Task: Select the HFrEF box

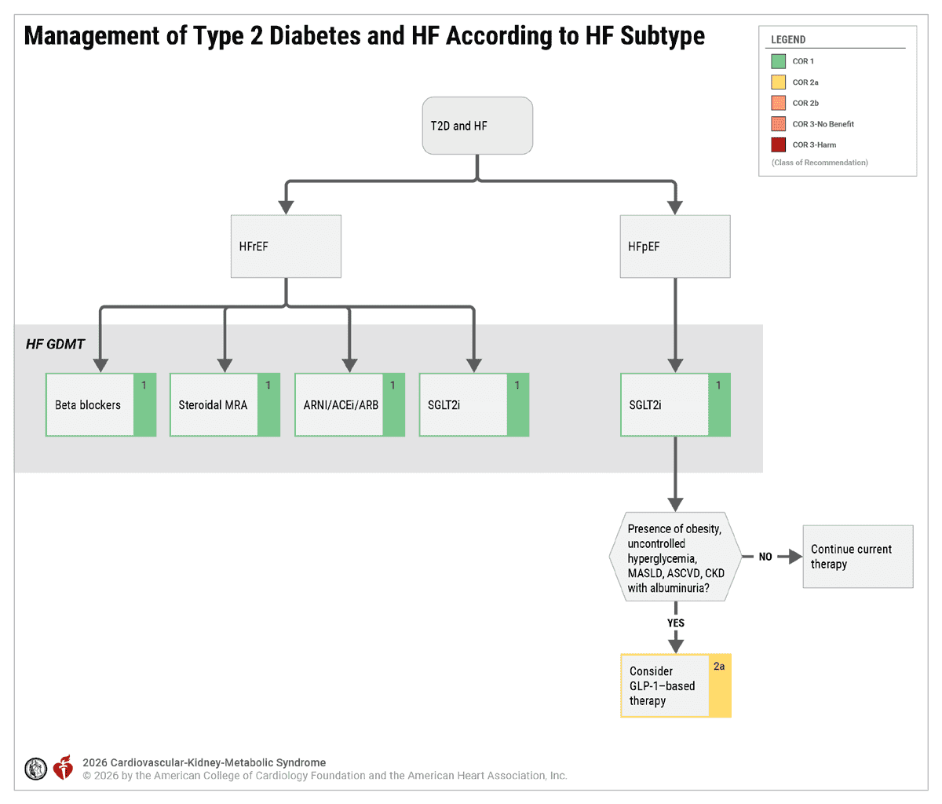Action: coord(286,247)
